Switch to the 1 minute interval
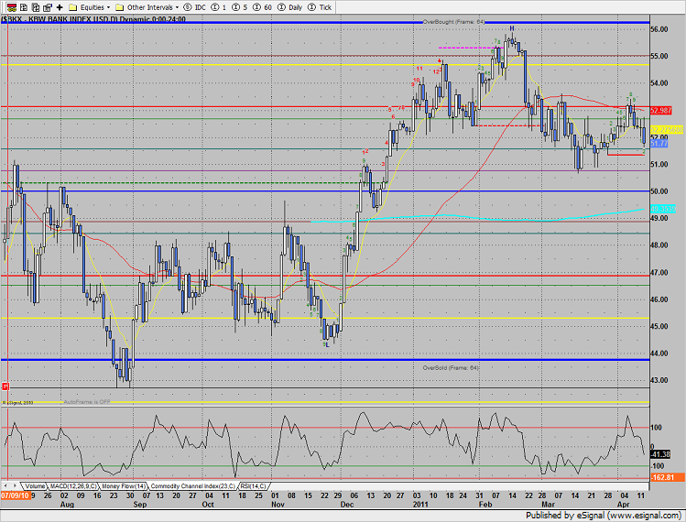This screenshot has width=686, height=522. (219, 7)
